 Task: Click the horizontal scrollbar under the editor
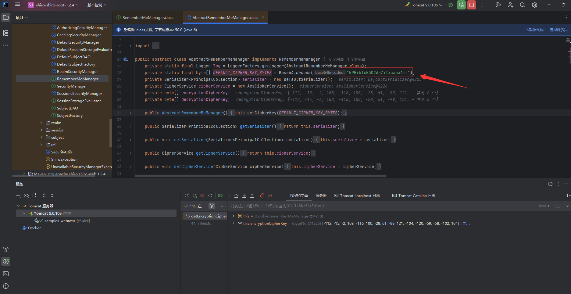261,176
